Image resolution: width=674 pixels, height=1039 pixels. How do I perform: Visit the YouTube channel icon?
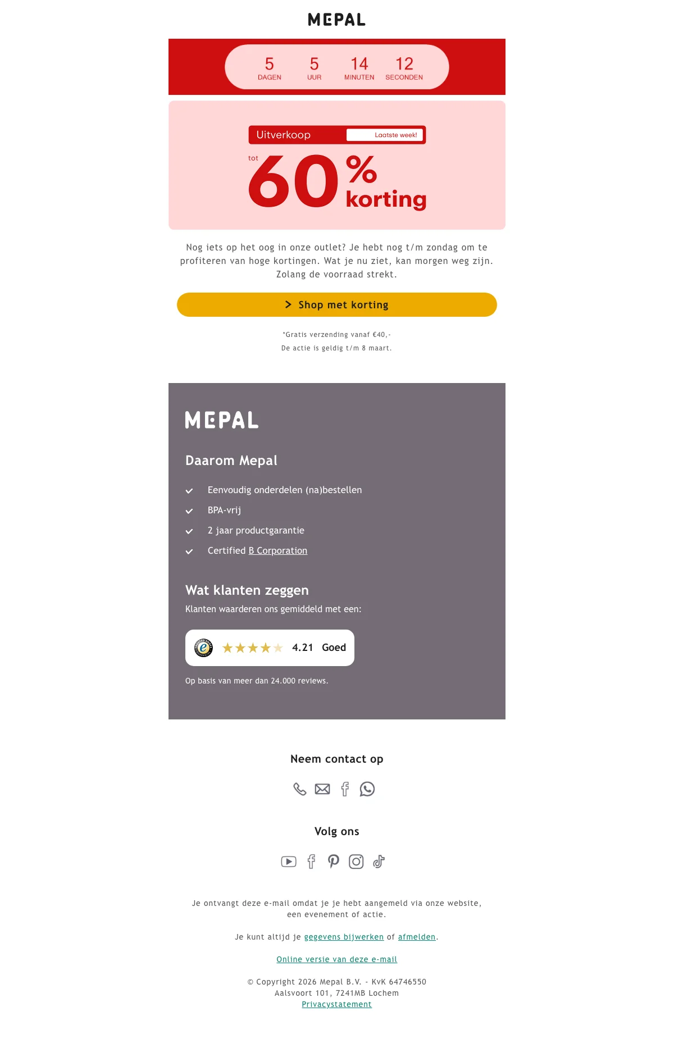pos(289,862)
